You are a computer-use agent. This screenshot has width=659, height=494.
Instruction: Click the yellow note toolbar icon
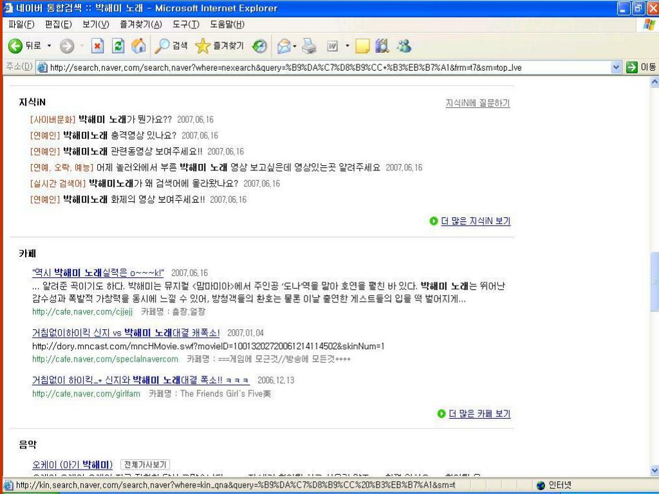362,46
